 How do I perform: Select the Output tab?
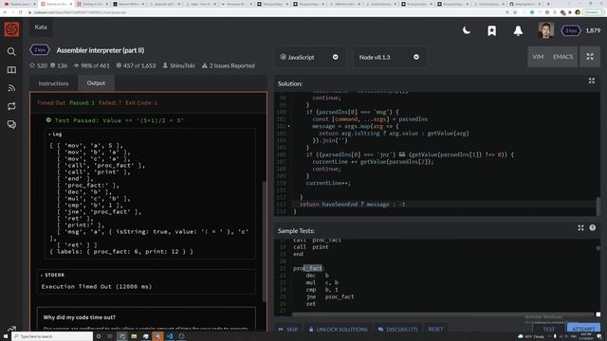click(x=96, y=83)
